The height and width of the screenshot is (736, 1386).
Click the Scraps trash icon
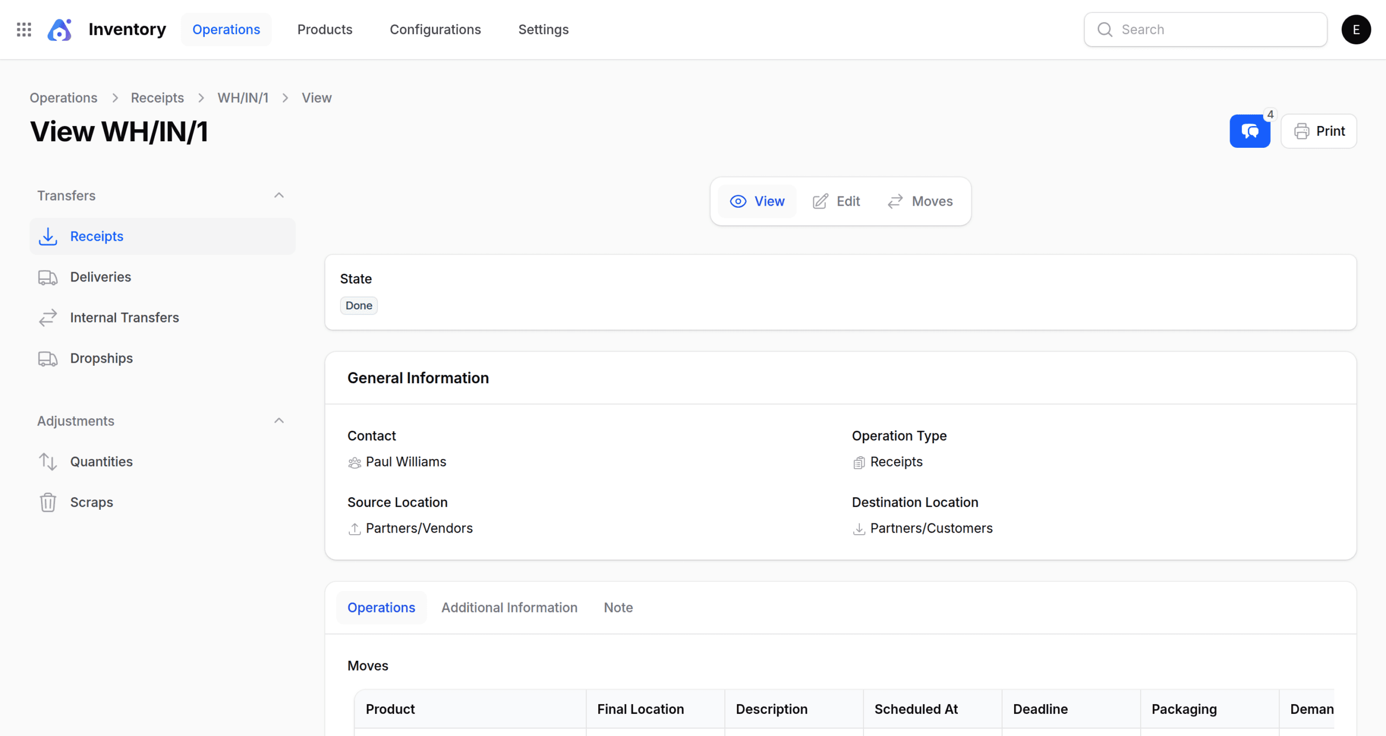[48, 502]
